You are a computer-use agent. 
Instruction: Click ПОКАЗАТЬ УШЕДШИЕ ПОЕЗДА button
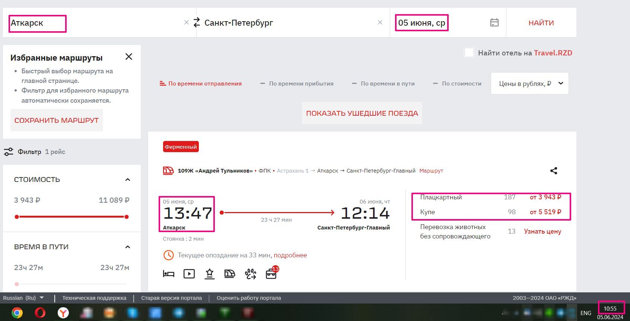(362, 113)
